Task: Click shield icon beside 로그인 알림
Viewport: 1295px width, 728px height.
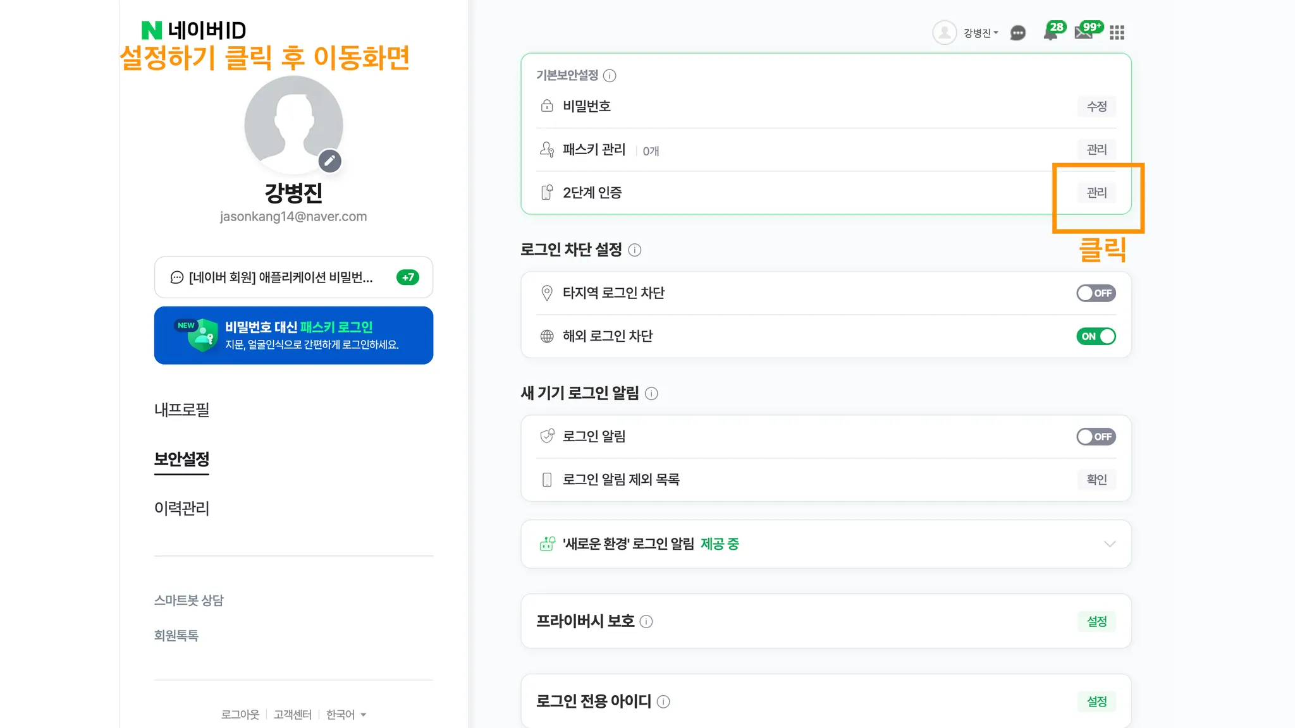Action: pyautogui.click(x=547, y=436)
